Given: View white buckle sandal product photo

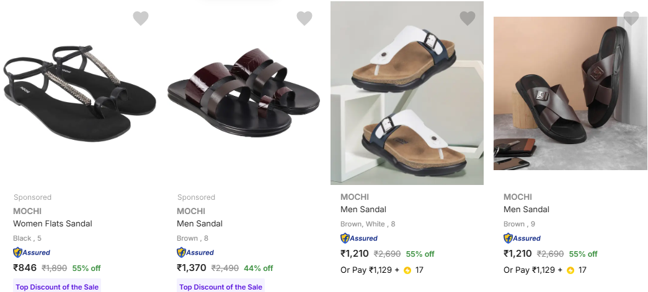Looking at the screenshot, I should pyautogui.click(x=407, y=93).
